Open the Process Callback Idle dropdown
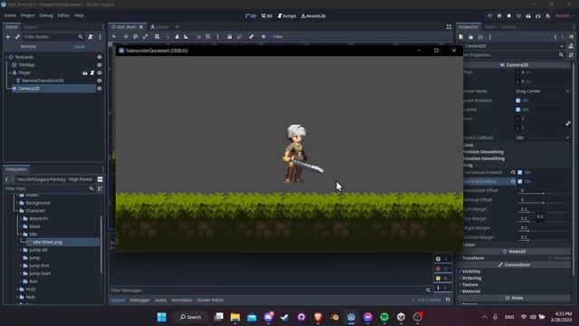 (543, 138)
